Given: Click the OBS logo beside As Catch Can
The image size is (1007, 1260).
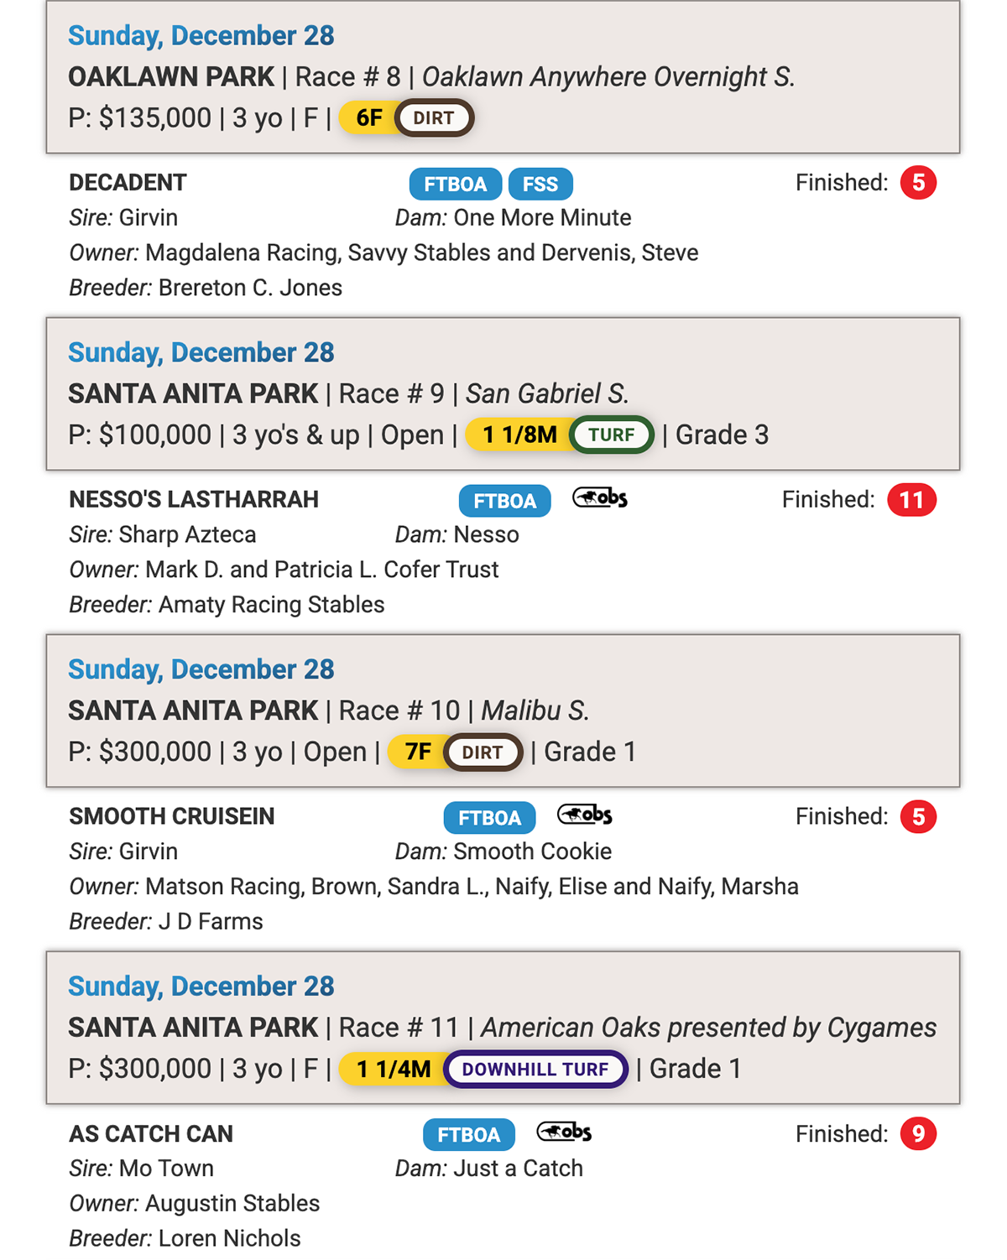Looking at the screenshot, I should [x=564, y=1132].
